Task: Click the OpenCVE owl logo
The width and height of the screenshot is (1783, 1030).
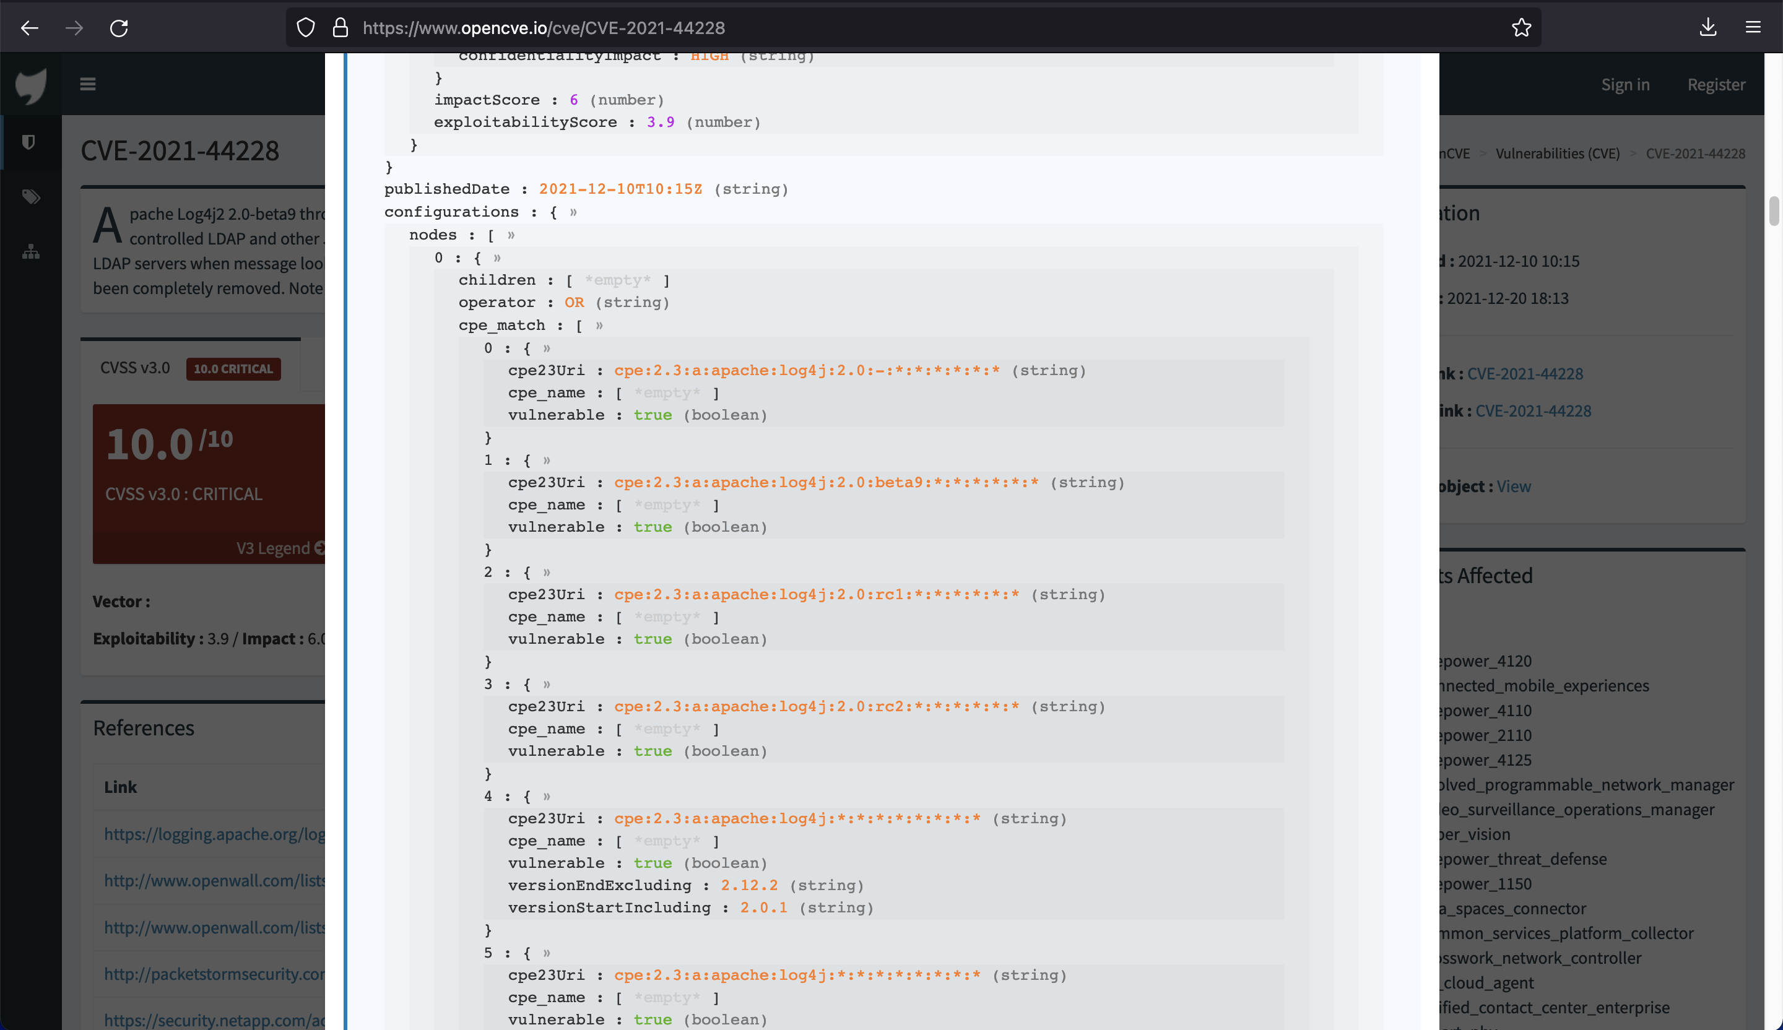Action: pyautogui.click(x=30, y=85)
